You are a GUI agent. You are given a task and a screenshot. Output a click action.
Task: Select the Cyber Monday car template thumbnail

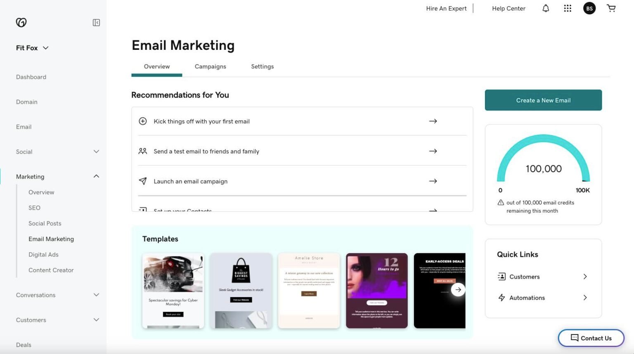click(x=173, y=291)
